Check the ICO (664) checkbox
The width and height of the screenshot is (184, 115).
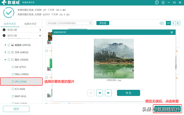(13, 89)
